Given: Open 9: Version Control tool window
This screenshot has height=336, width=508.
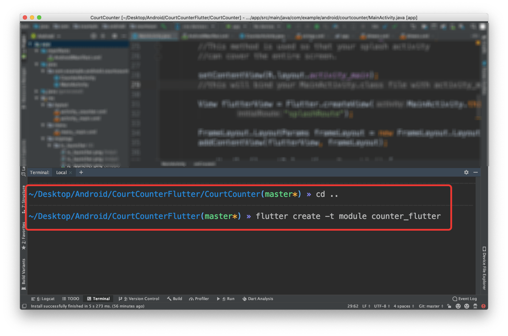Looking at the screenshot, I should (x=139, y=299).
